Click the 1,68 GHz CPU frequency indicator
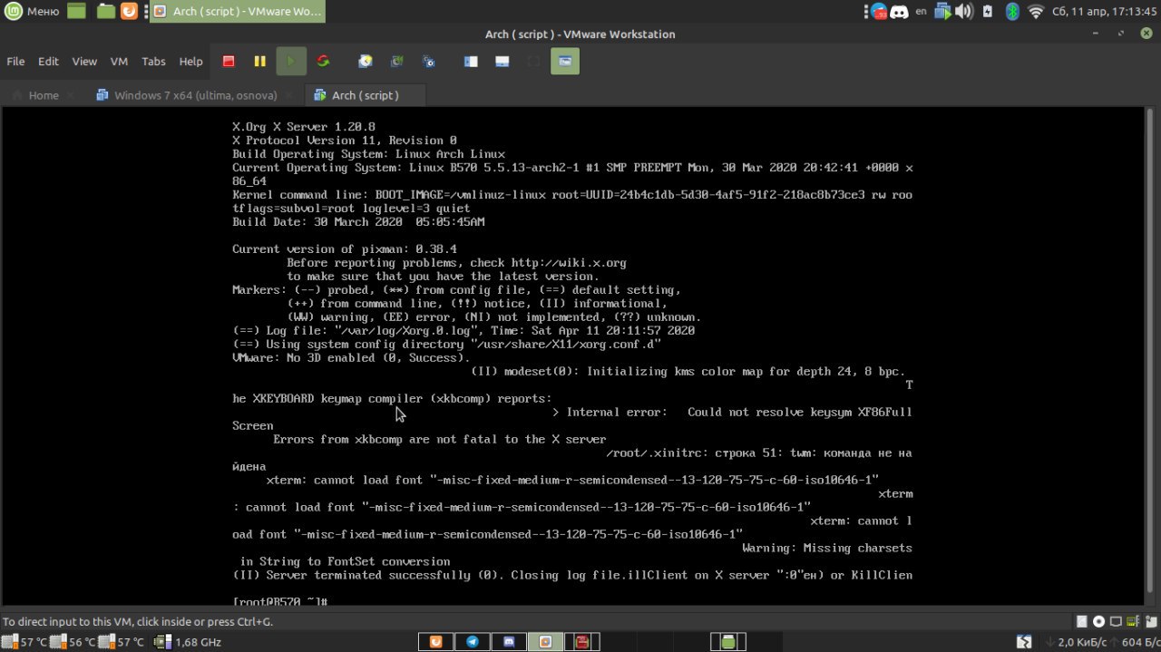This screenshot has height=652, width=1161. pyautogui.click(x=189, y=642)
